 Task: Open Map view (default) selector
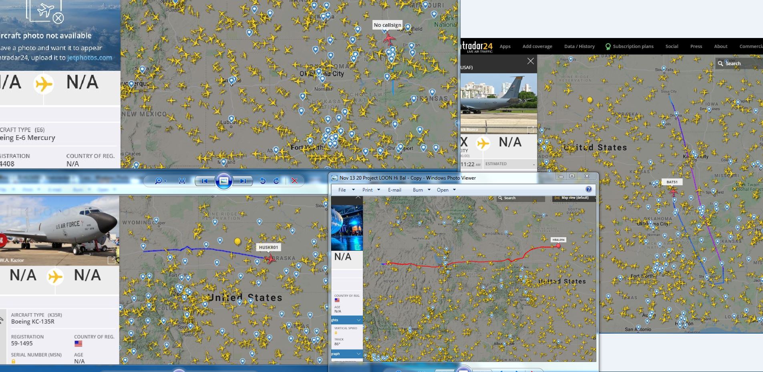click(574, 198)
